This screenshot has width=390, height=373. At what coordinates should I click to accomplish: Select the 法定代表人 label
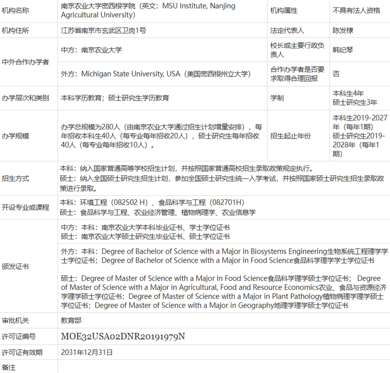(287, 30)
